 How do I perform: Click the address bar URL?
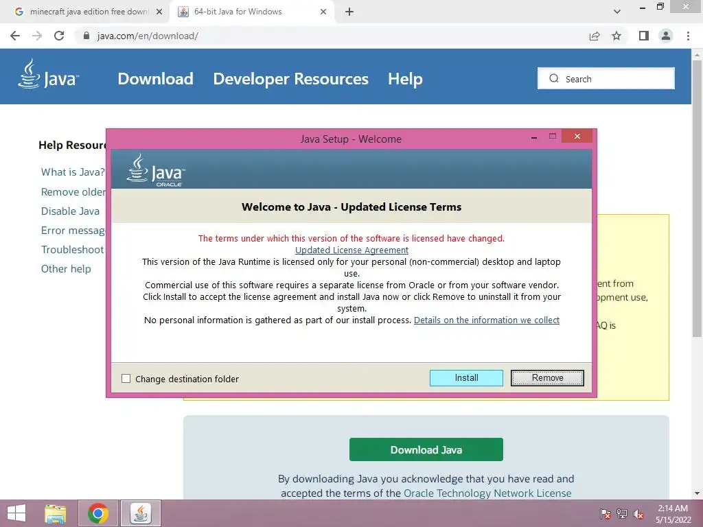coord(148,36)
